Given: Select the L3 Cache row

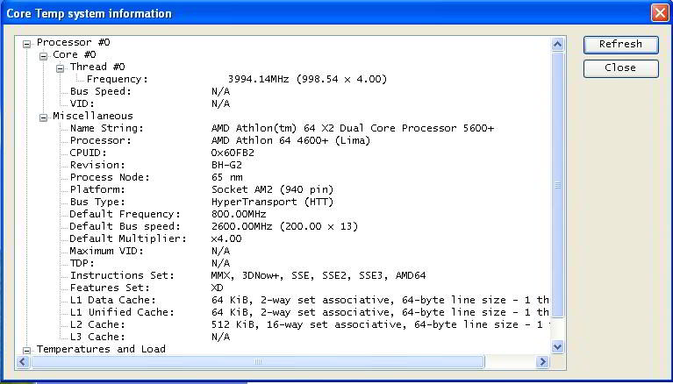Looking at the screenshot, I should [x=150, y=337].
